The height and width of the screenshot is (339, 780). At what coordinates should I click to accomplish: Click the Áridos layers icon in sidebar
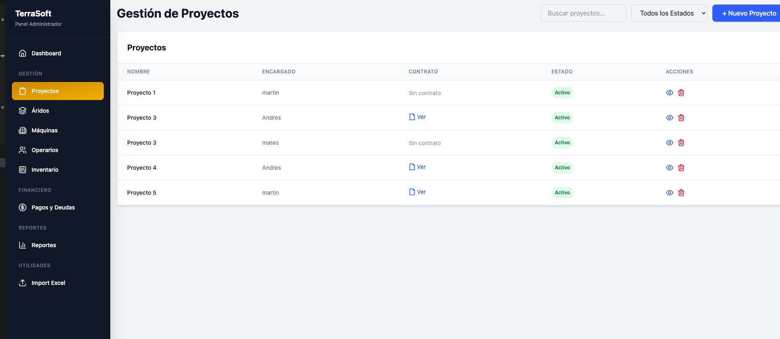pyautogui.click(x=23, y=111)
